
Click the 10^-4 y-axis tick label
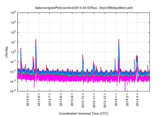[14, 91]
